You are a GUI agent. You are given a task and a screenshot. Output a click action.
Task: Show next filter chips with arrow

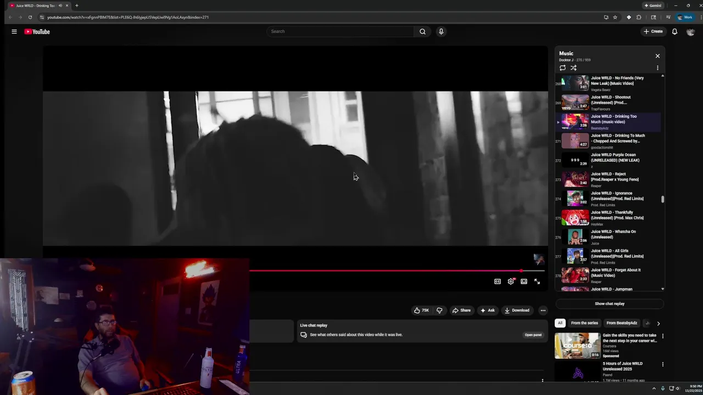(x=658, y=324)
